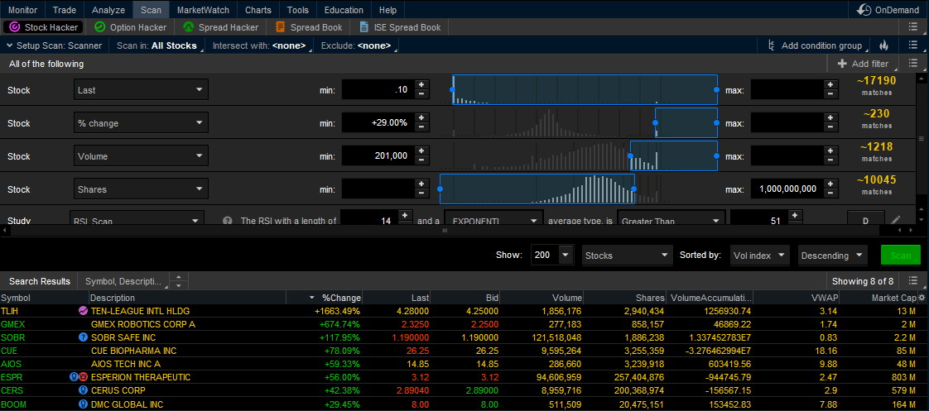Click the plus icon for Volume min

tap(421, 151)
